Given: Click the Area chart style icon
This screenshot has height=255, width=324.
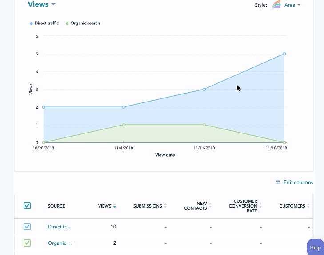Looking at the screenshot, I should 276,5.
